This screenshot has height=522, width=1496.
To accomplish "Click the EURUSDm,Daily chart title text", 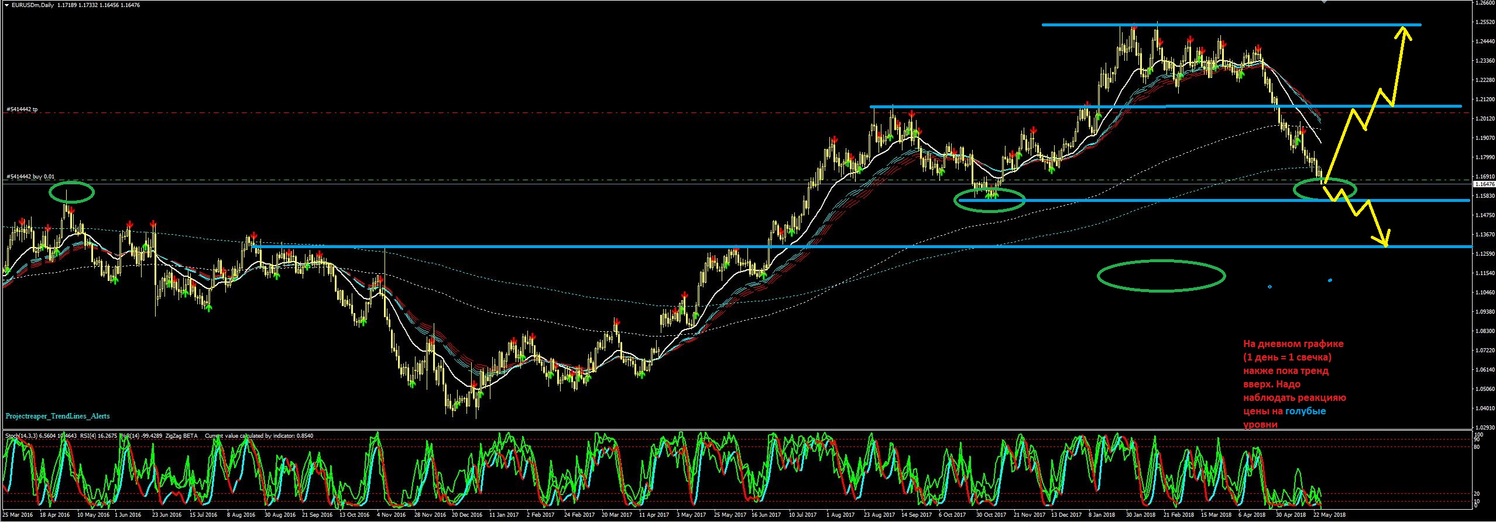I will (33, 5).
